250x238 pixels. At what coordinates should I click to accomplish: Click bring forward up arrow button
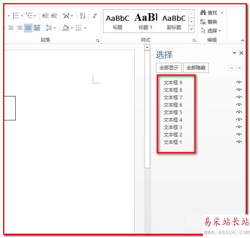pos(232,68)
